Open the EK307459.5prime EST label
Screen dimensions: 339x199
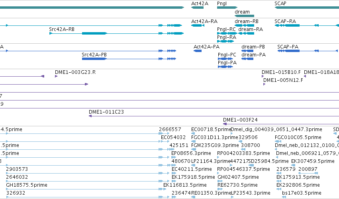pos(313,161)
